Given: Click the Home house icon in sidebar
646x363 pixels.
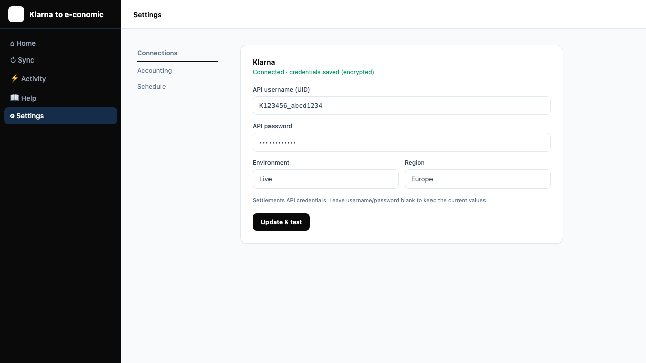Looking at the screenshot, I should click(x=12, y=44).
